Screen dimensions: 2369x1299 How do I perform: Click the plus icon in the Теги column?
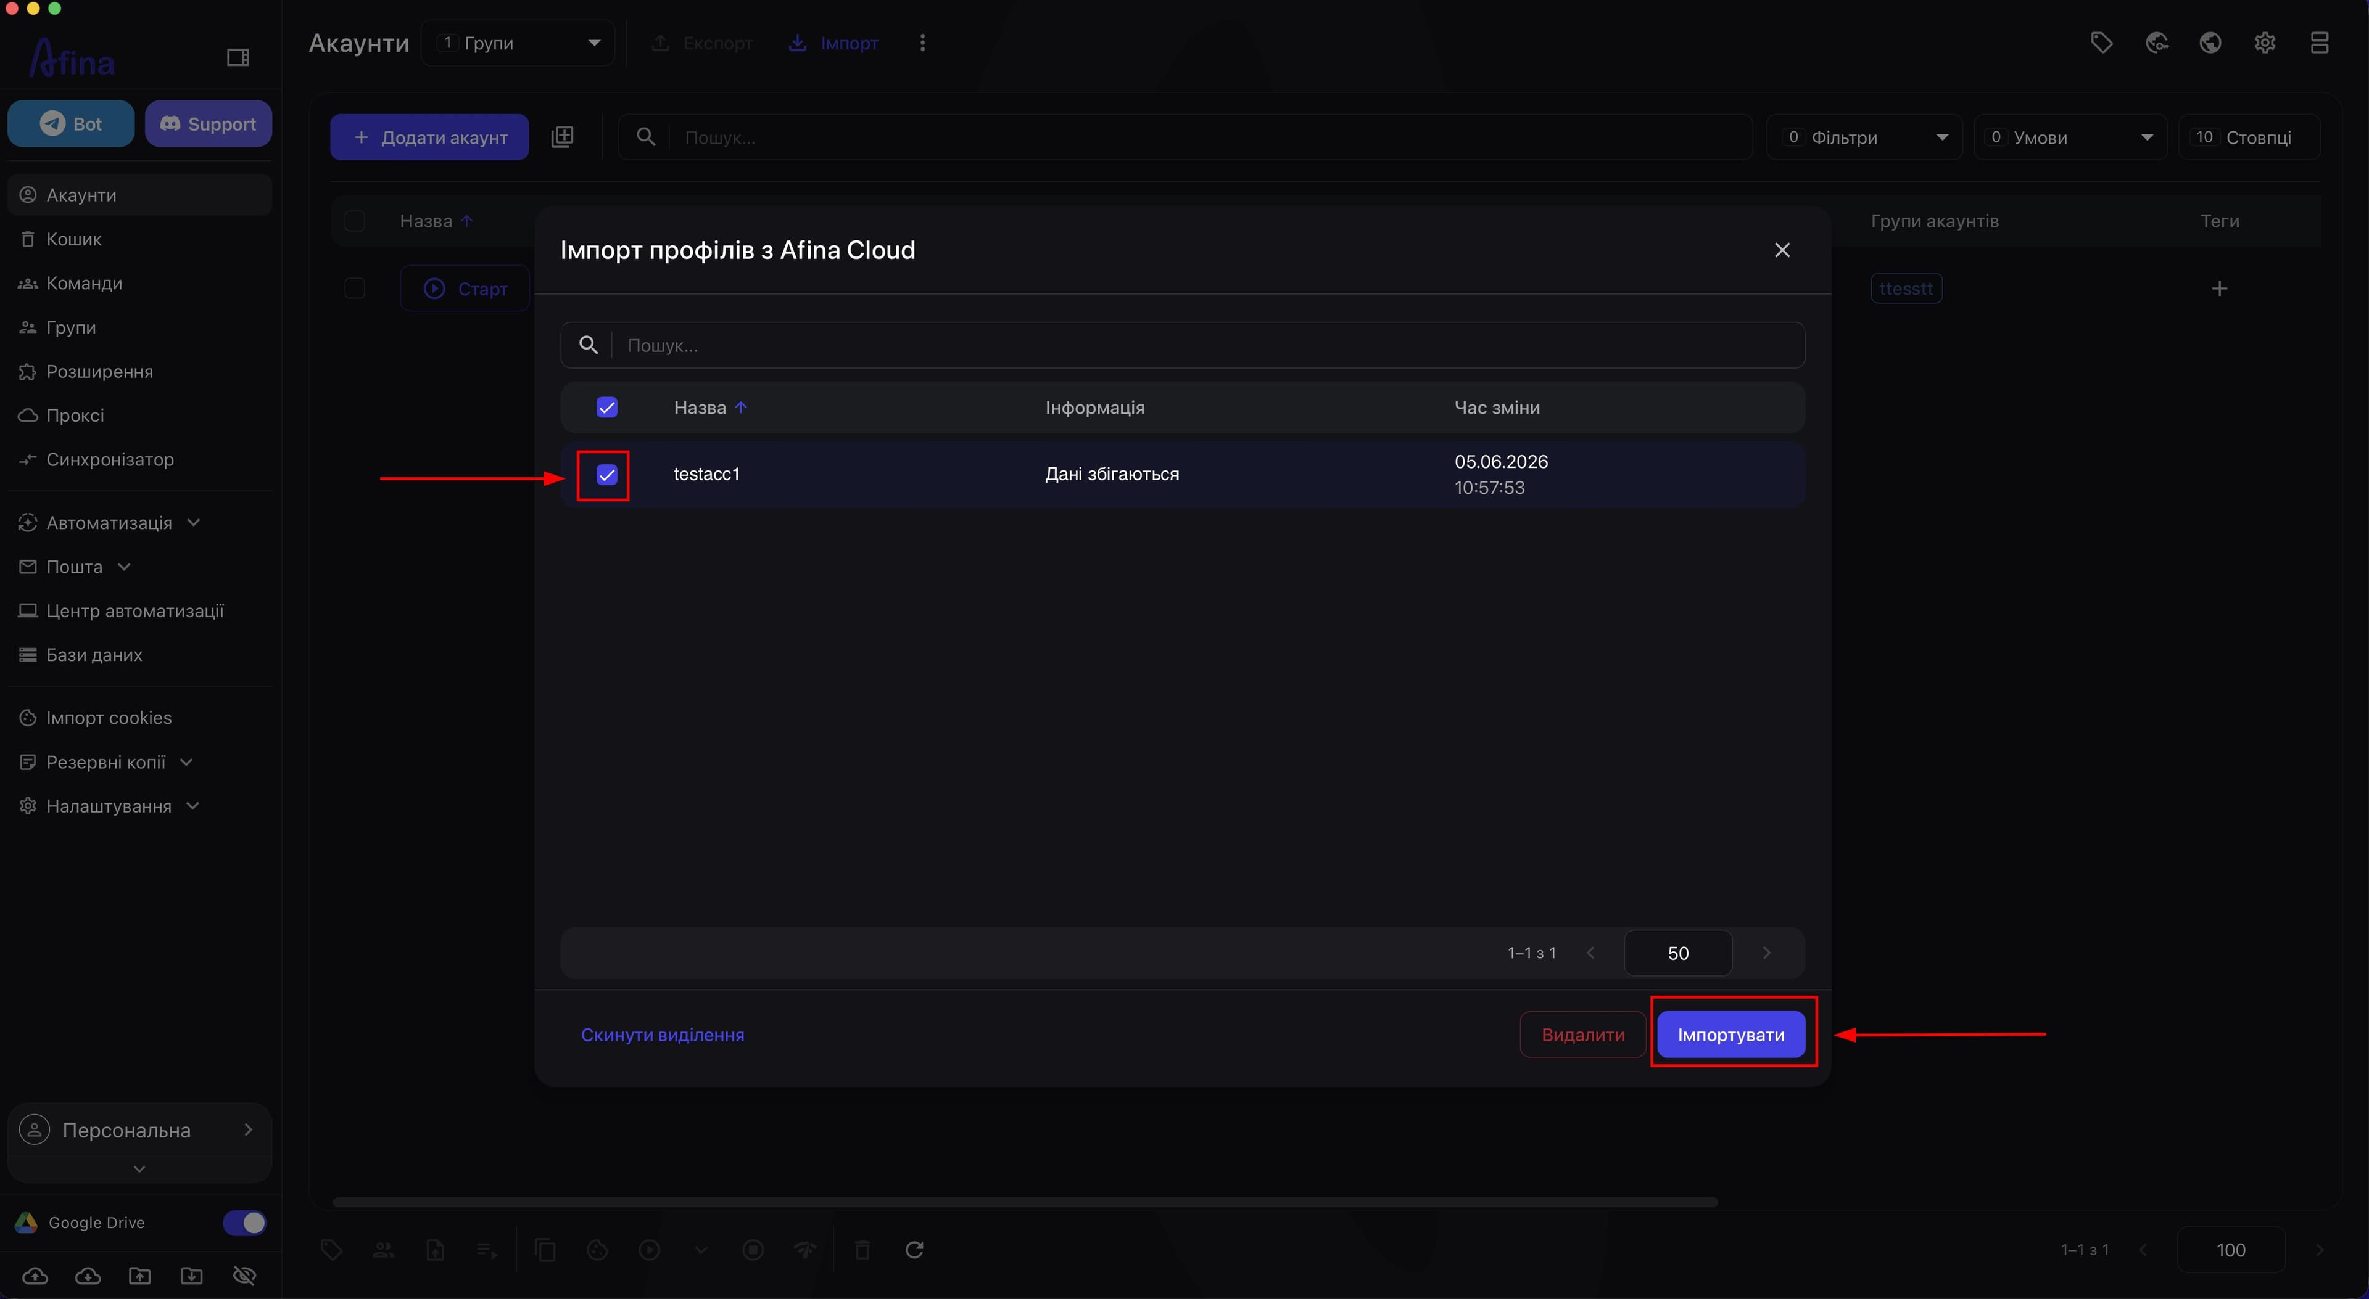[2219, 289]
